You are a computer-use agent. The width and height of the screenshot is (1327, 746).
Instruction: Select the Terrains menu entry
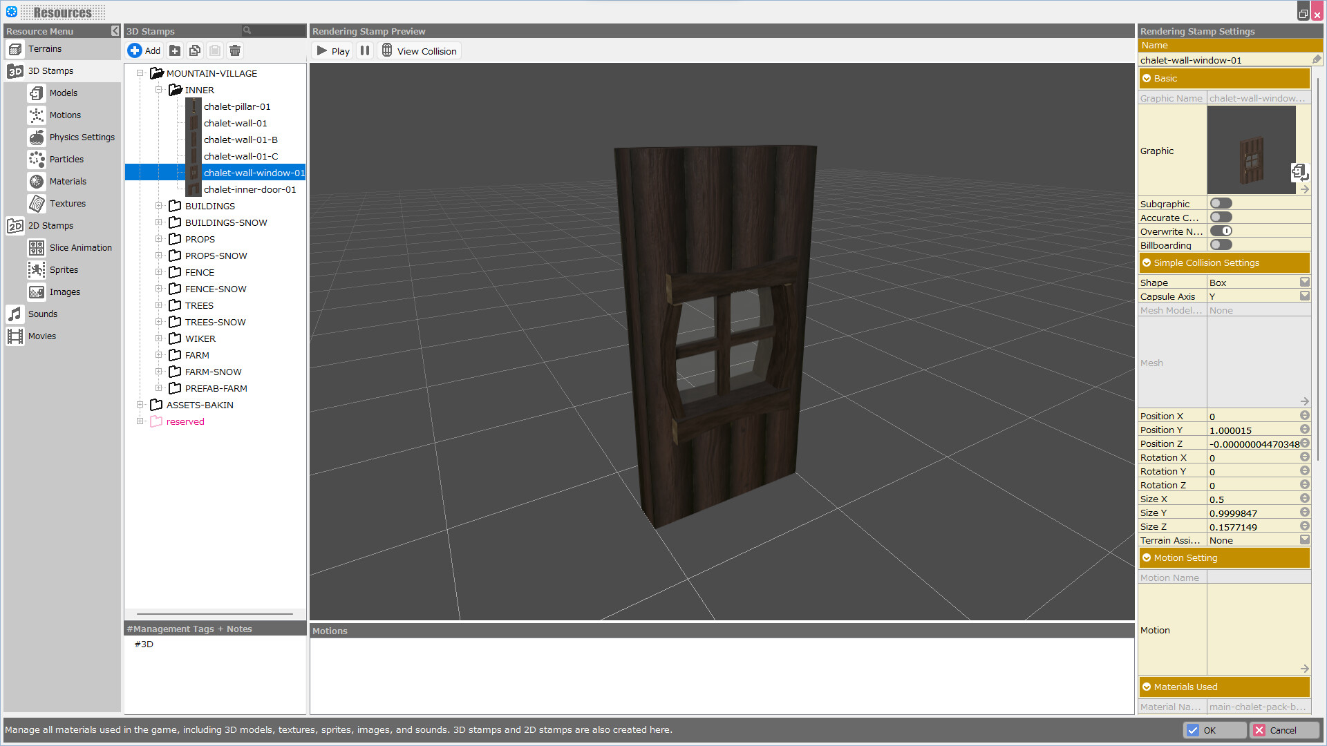(46, 48)
